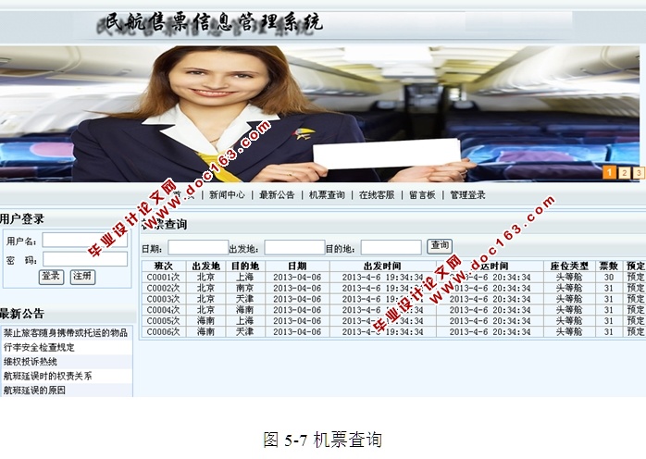Screen dimensions: 646x459
Task: Switch banner to slide 2 indicator
Action: tap(624, 172)
